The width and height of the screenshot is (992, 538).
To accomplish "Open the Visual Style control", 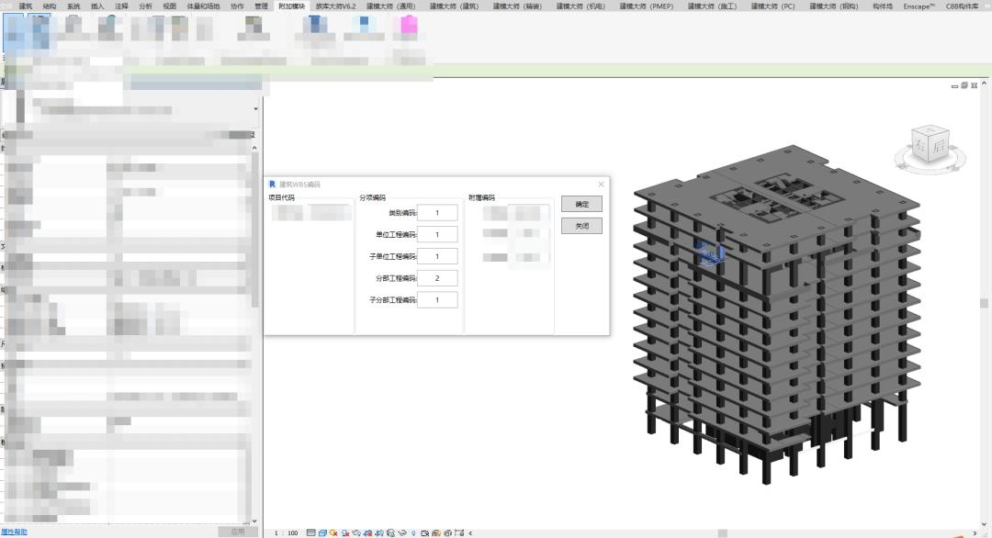I will pos(322,532).
